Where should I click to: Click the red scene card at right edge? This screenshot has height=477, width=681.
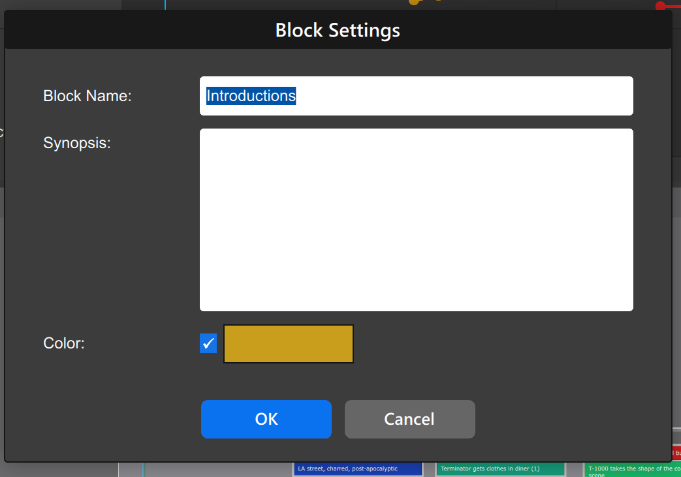676,453
